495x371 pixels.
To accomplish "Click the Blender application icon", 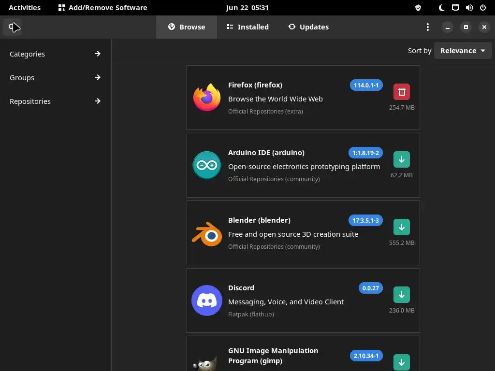I will coord(207,234).
